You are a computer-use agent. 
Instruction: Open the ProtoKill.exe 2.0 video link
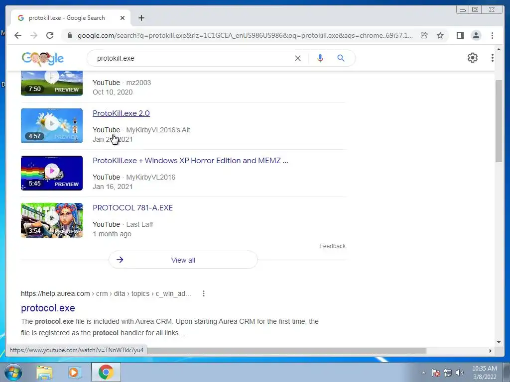(x=121, y=113)
